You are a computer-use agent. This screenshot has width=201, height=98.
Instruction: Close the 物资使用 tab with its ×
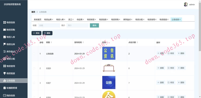156,19
